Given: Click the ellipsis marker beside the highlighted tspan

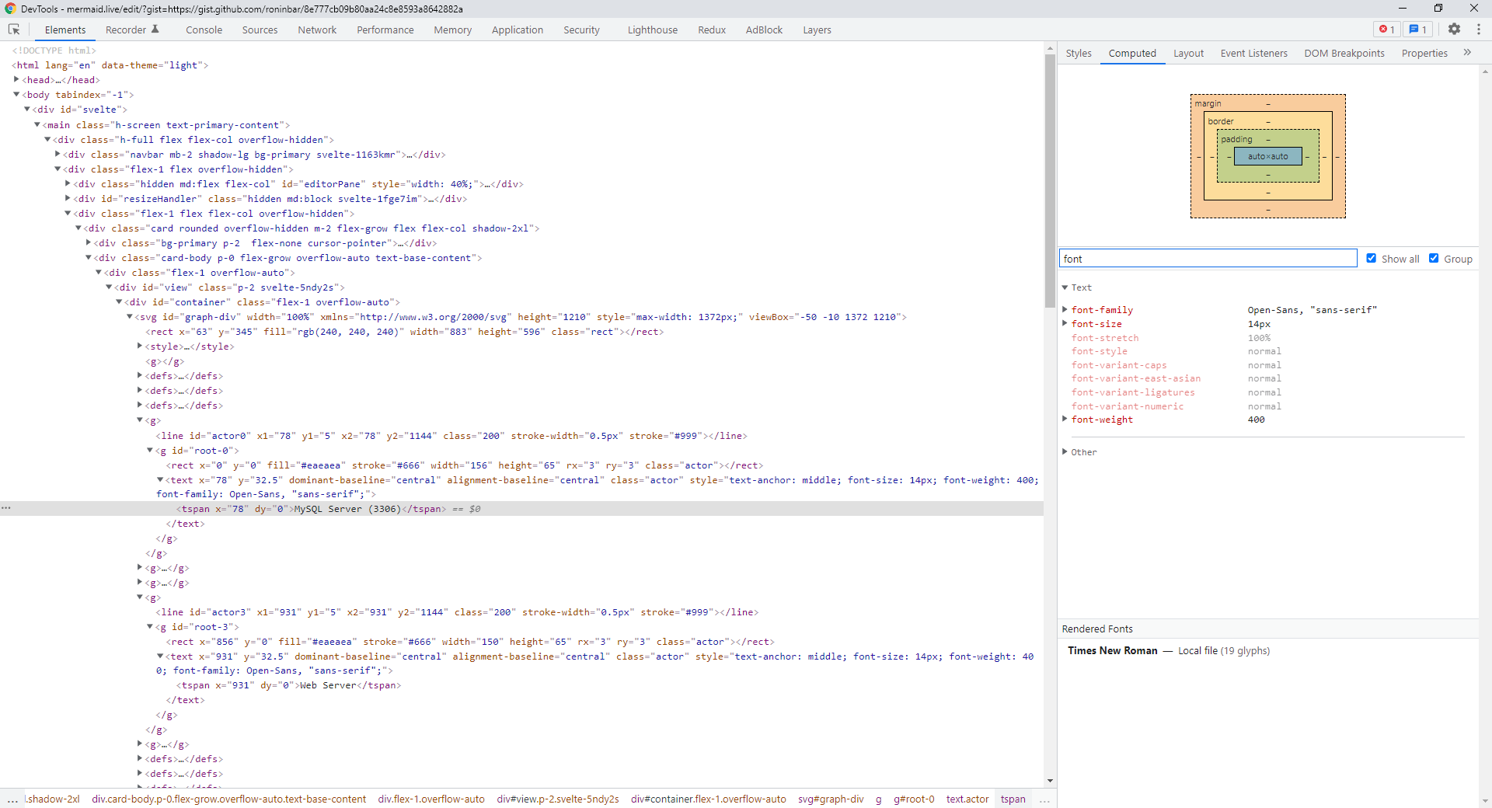Looking at the screenshot, I should click(x=6, y=508).
